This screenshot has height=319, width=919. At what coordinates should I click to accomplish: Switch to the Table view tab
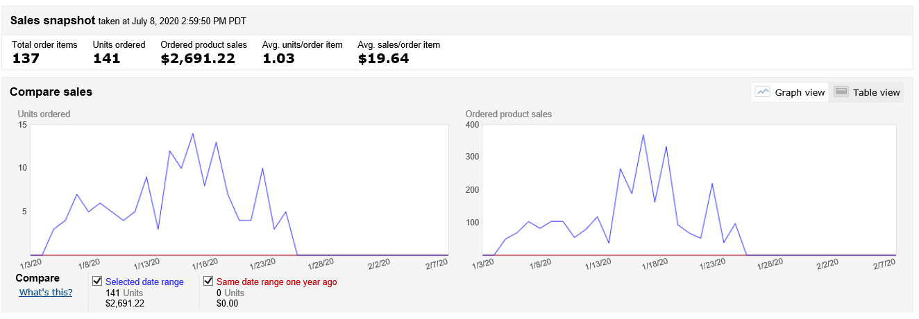(876, 92)
